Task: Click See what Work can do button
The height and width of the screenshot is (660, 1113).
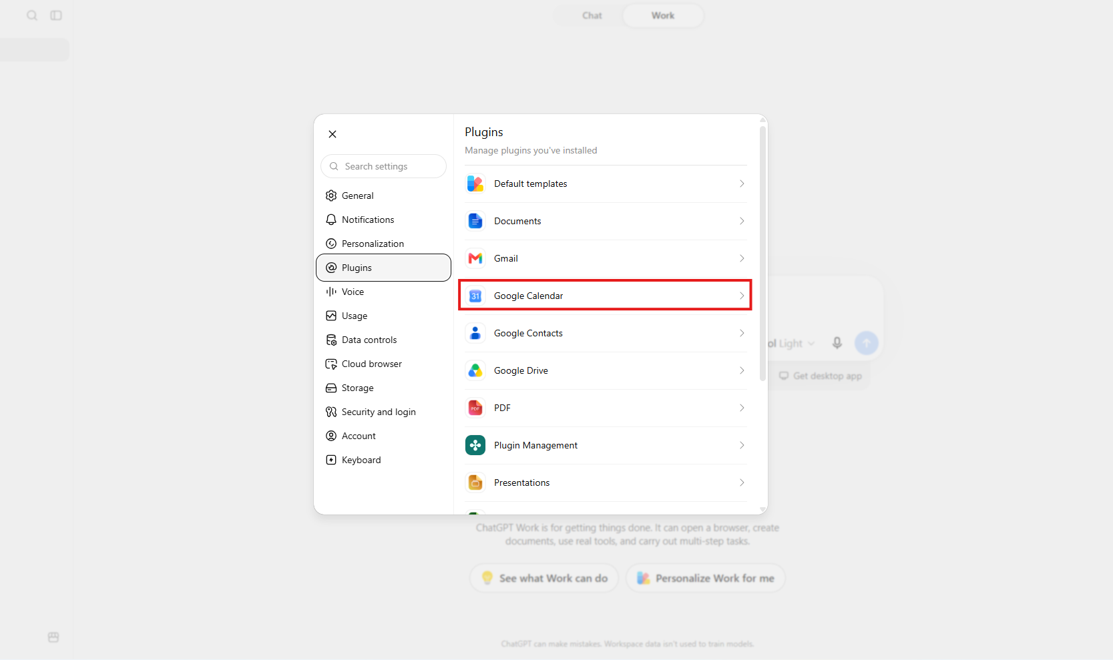Action: point(544,578)
